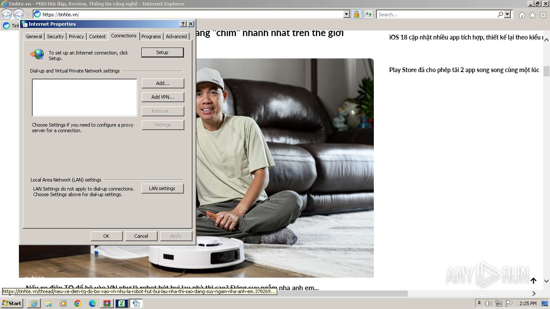Open Internet Explorer from the taskbar
550x309 pixels.
34,303
